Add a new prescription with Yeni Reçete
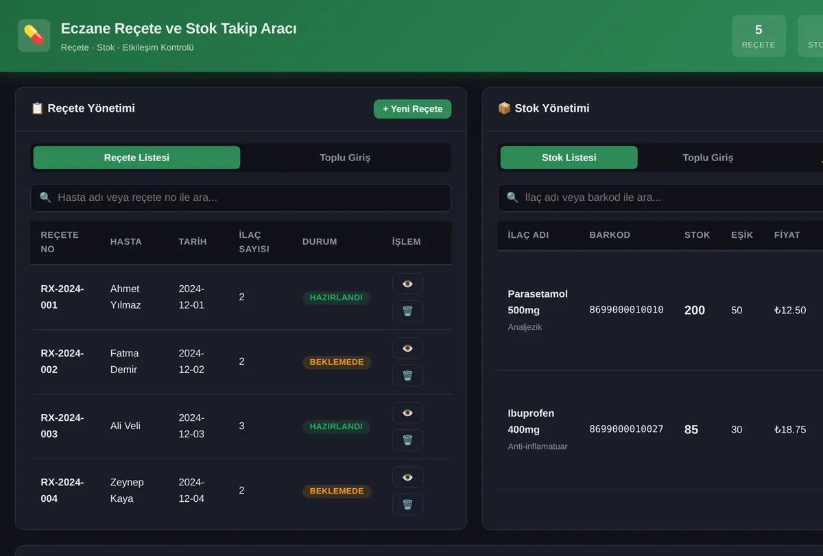823x556 pixels. [412, 109]
